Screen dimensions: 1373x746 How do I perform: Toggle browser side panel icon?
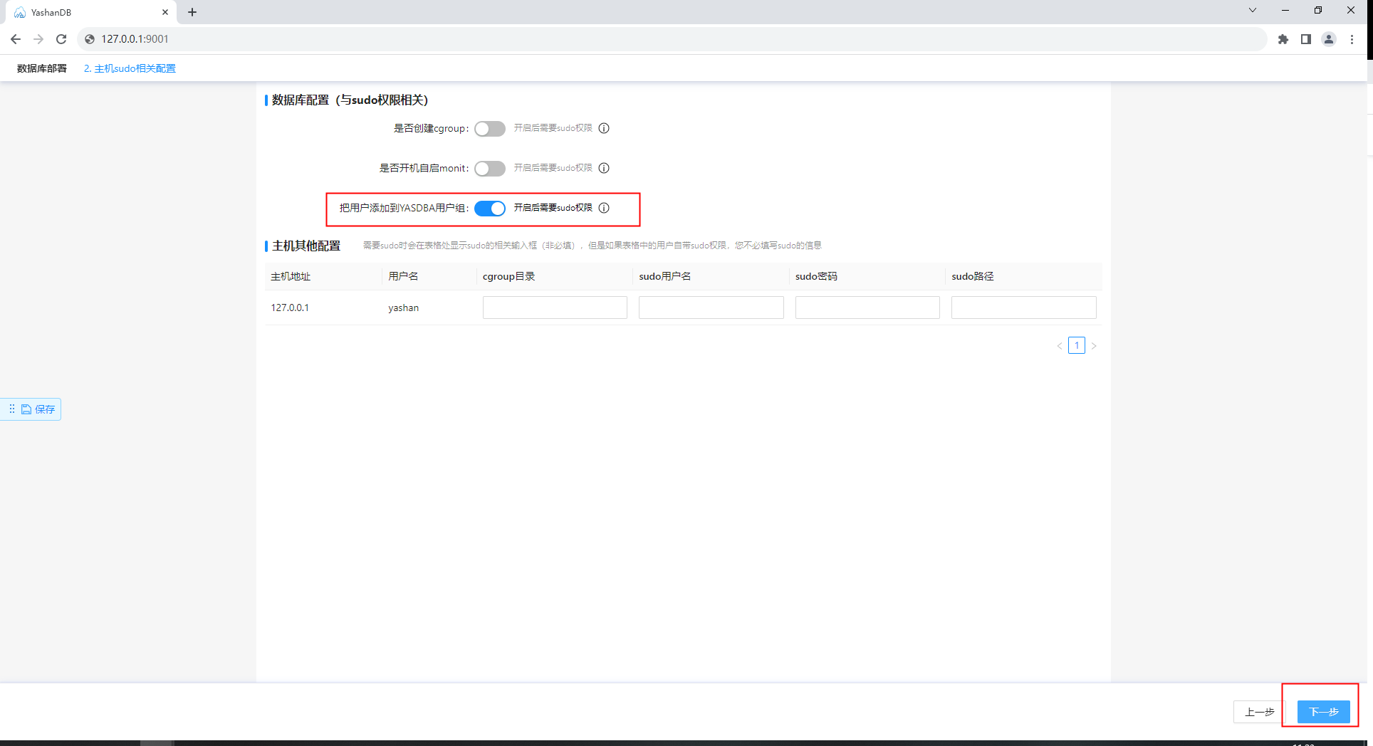1306,39
